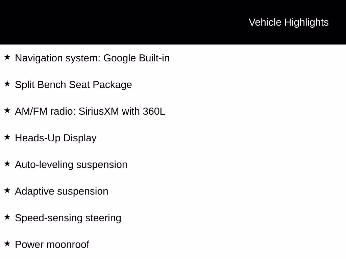Click the star beside Navigation system

7,57
